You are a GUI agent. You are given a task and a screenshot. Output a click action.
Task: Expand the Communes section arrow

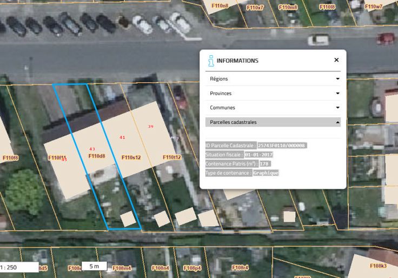click(337, 108)
